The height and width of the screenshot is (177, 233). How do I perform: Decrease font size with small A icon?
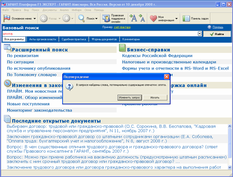142,18
